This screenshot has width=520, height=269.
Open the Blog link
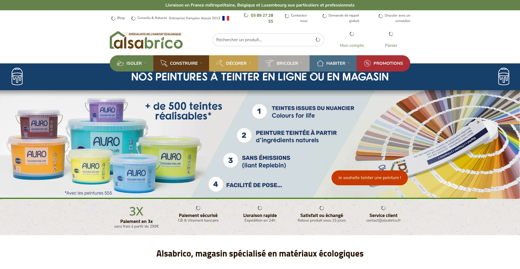pyautogui.click(x=121, y=18)
